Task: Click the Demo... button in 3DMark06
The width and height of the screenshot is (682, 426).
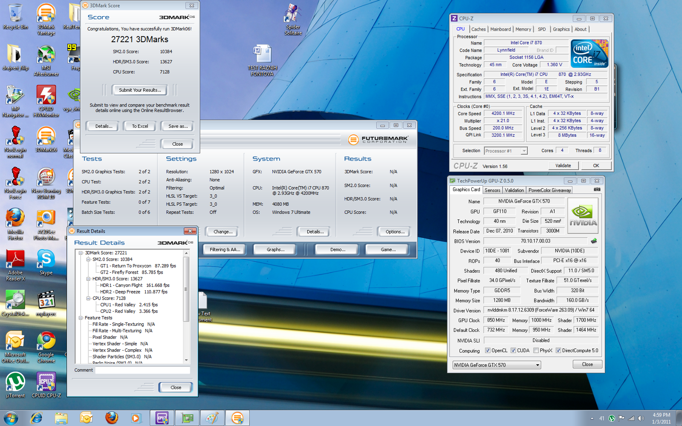Action: [338, 250]
